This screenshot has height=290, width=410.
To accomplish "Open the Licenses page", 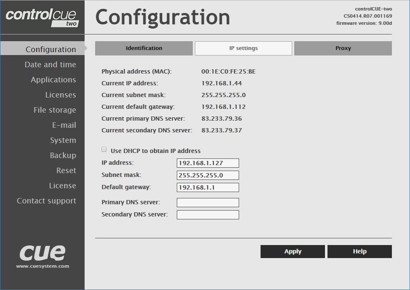I will (60, 95).
